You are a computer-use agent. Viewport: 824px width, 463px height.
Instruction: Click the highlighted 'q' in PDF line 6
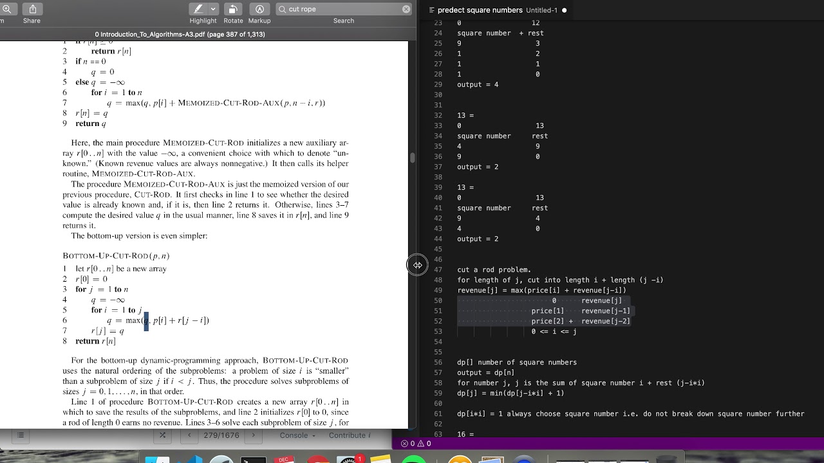pyautogui.click(x=146, y=320)
